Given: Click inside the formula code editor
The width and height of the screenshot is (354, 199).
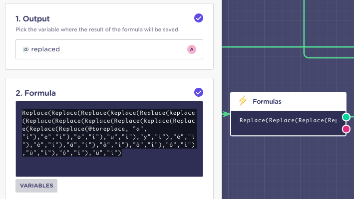Looking at the screenshot, I should click(x=109, y=139).
